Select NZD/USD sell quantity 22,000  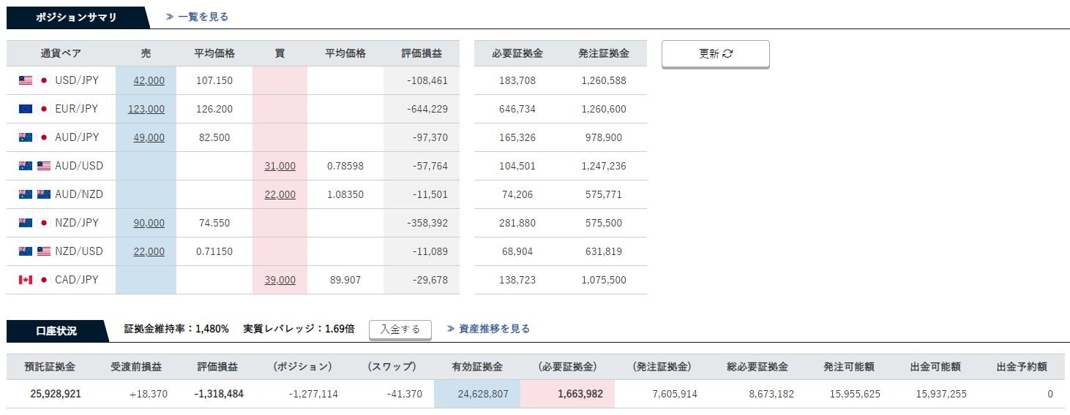click(149, 251)
